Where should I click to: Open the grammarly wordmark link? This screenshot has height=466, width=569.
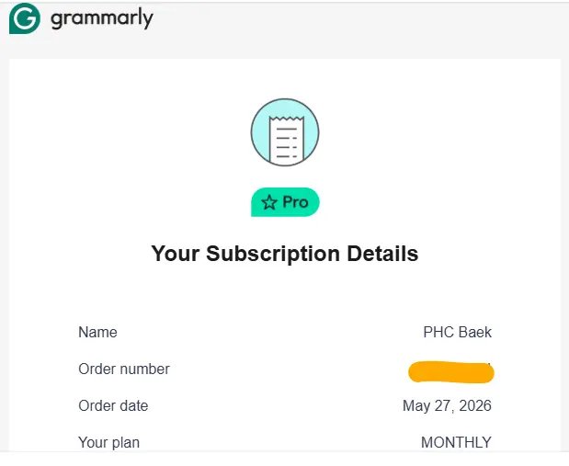click(x=102, y=19)
